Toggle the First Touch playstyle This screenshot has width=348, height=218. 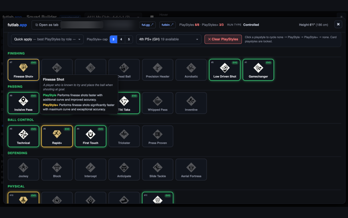[91, 136]
